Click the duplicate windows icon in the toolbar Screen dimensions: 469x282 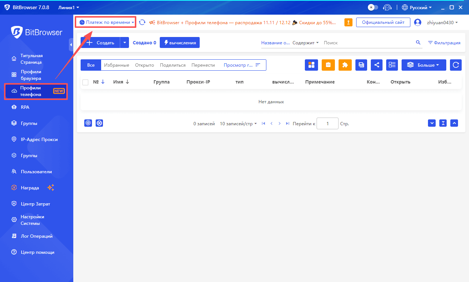coord(361,65)
